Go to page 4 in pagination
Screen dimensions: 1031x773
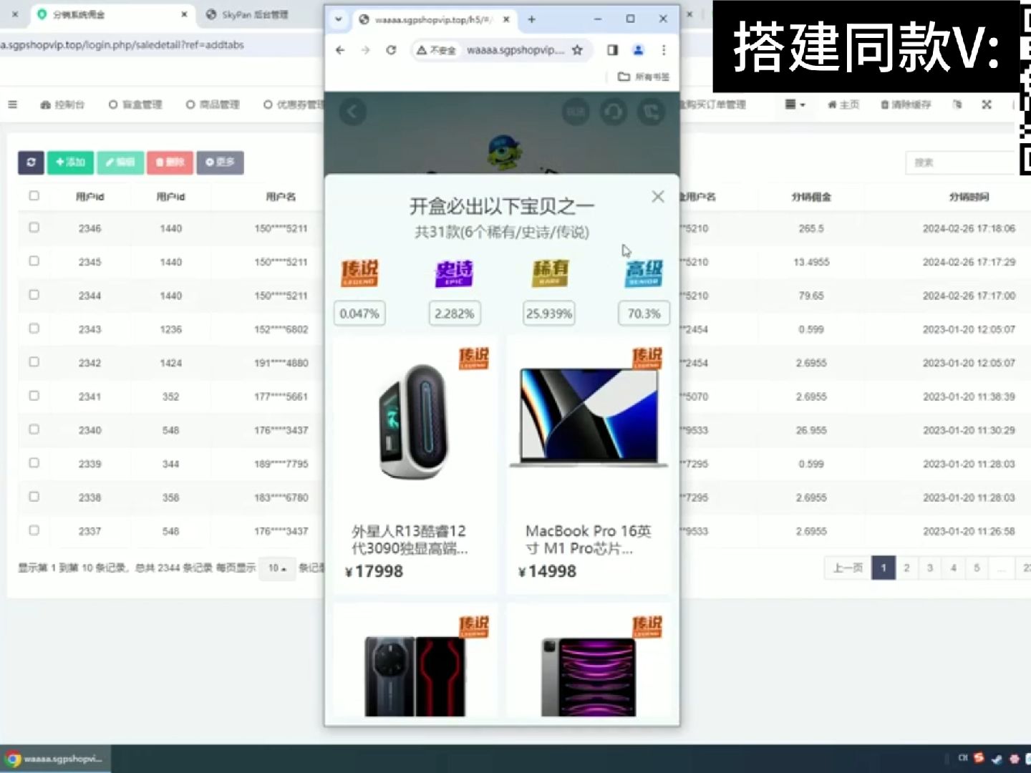(954, 568)
